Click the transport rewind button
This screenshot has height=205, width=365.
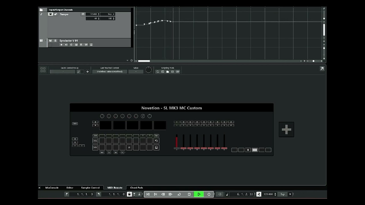click(x=163, y=194)
